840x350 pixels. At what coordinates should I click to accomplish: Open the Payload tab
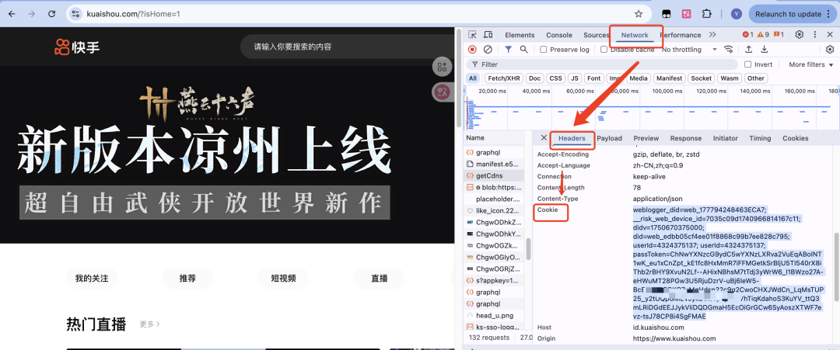pyautogui.click(x=609, y=138)
